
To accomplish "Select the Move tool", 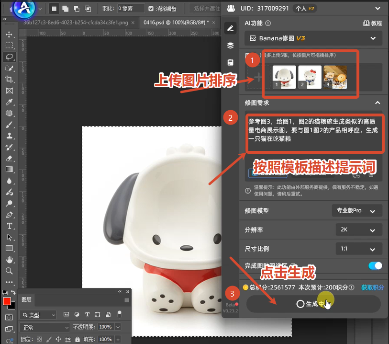I will pos(10,35).
